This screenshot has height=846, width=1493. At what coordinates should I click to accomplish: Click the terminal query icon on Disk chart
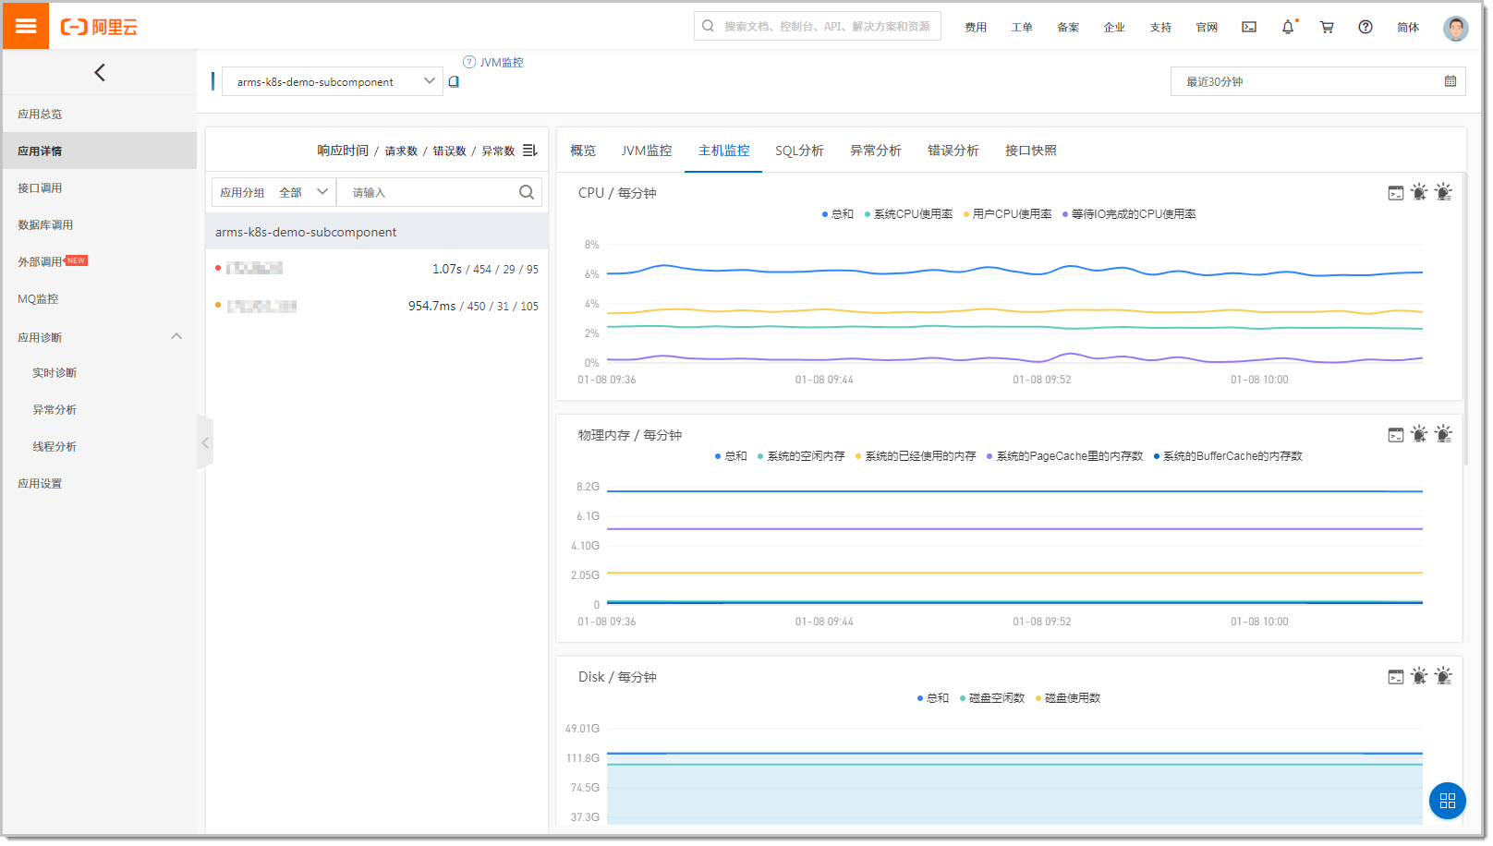[x=1395, y=677]
